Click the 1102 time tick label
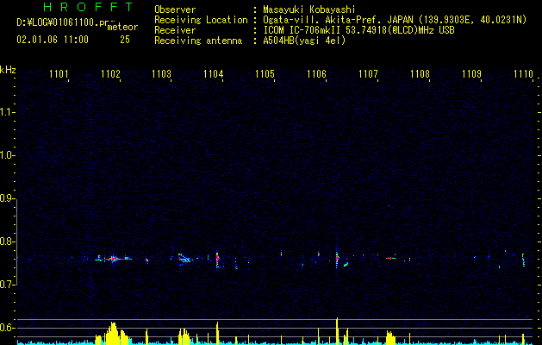Screen dimensions: 542x345 tap(110, 74)
